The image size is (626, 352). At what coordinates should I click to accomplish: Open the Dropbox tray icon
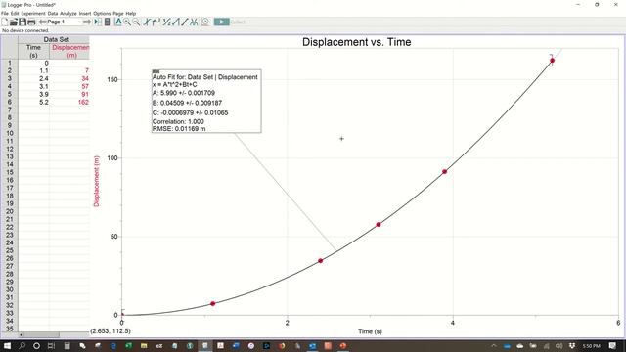click(x=572, y=345)
